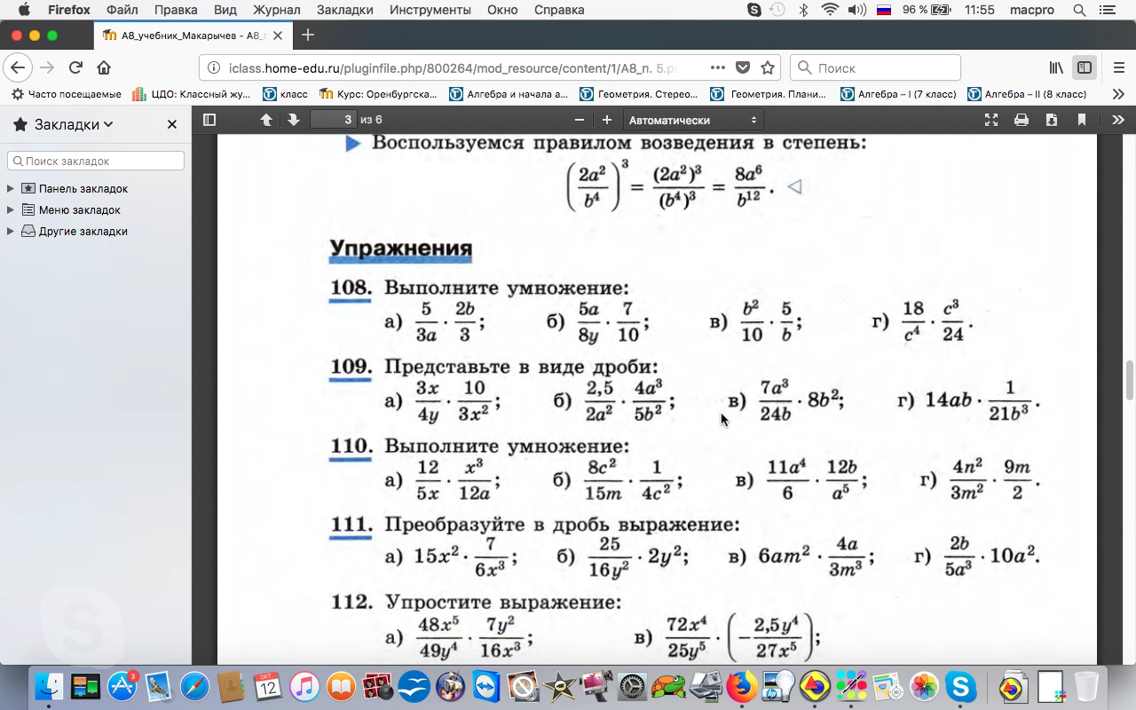Expand the Другие закладки folder
This screenshot has height=710, width=1136.
[11, 231]
